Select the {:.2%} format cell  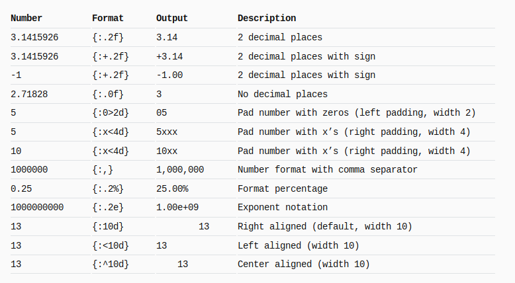pos(108,189)
